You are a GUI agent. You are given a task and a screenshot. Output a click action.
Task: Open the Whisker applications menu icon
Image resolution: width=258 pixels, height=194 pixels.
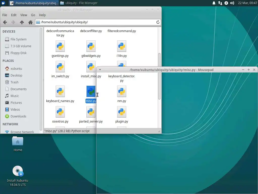(3, 3)
